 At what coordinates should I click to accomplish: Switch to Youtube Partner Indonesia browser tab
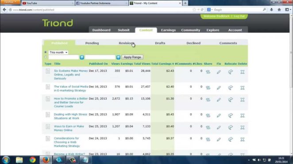point(101,3)
